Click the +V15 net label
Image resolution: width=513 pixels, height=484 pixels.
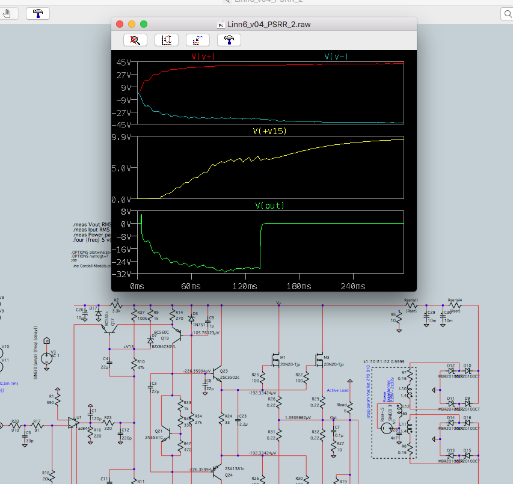point(128,347)
